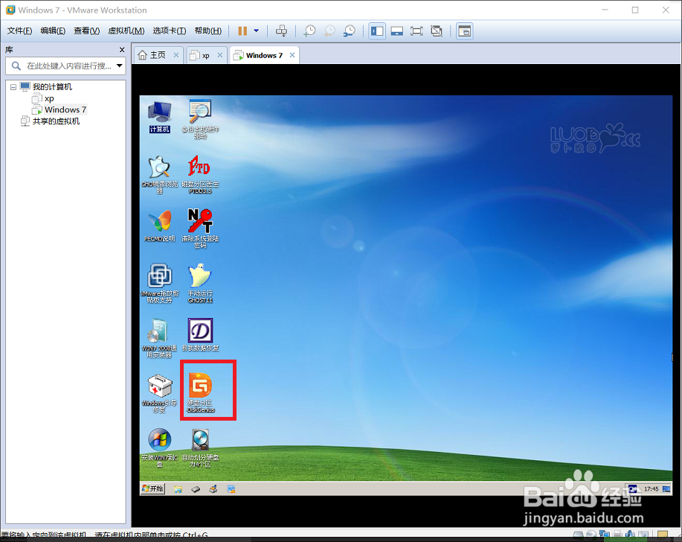This screenshot has width=682, height=542.
Task: Click the network adapter status icon
Action: pyautogui.click(x=604, y=535)
